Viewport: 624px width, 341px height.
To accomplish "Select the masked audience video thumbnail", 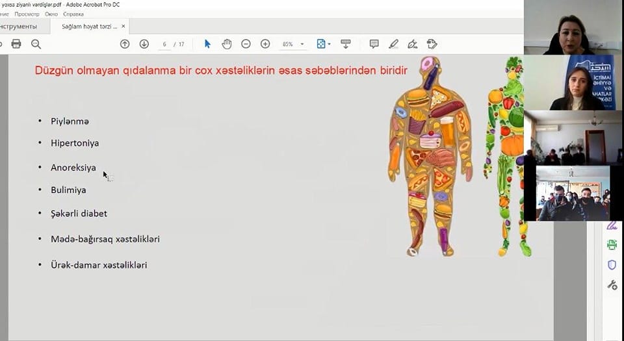I will 573,193.
